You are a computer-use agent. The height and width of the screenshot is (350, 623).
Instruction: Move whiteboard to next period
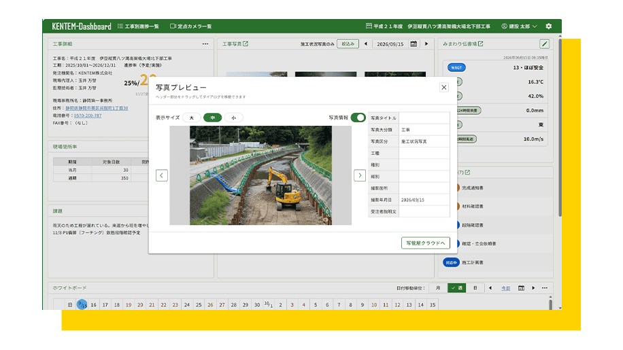coord(533,288)
